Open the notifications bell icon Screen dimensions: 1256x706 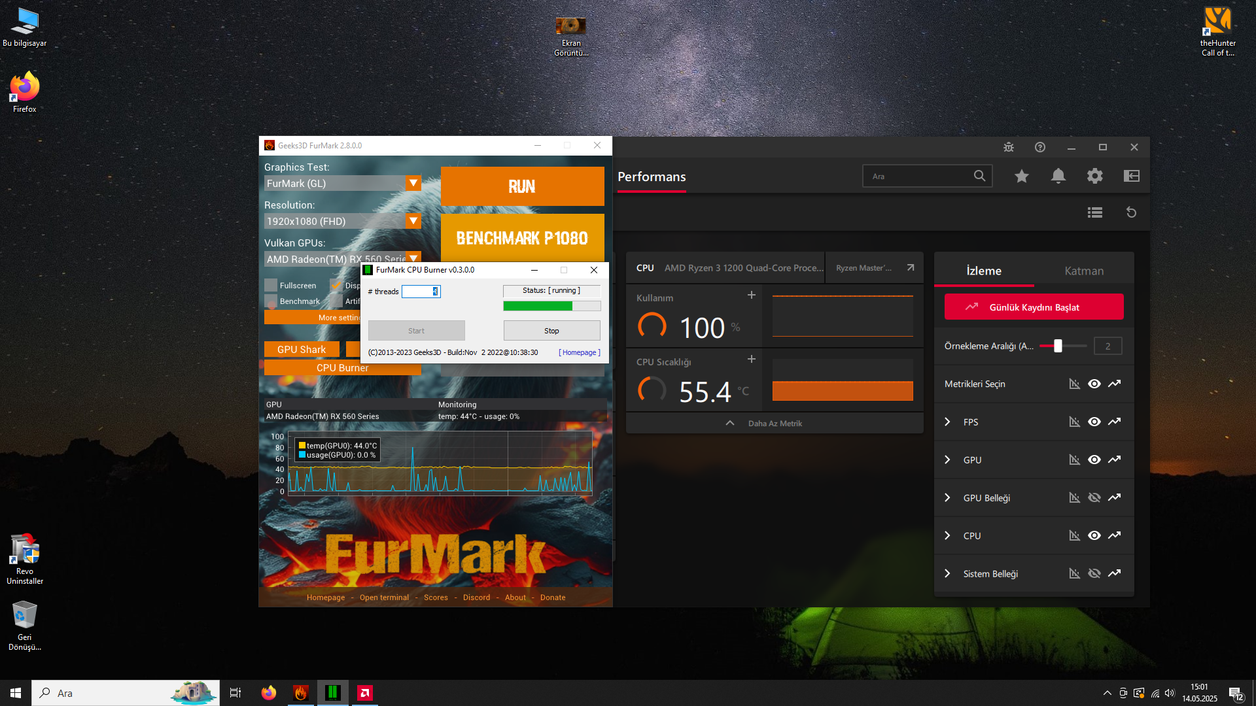pyautogui.click(x=1058, y=176)
